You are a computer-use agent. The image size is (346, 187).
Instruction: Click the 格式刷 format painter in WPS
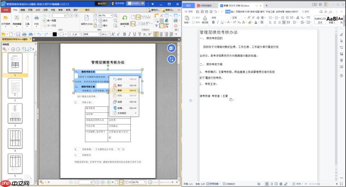(x=205, y=20)
